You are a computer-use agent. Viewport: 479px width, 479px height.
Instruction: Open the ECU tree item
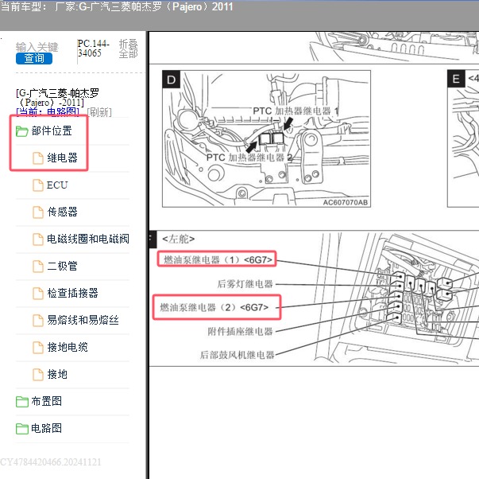pos(57,185)
